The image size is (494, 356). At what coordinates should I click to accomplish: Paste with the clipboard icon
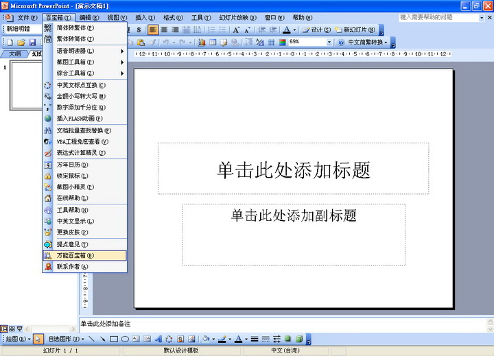[141, 42]
